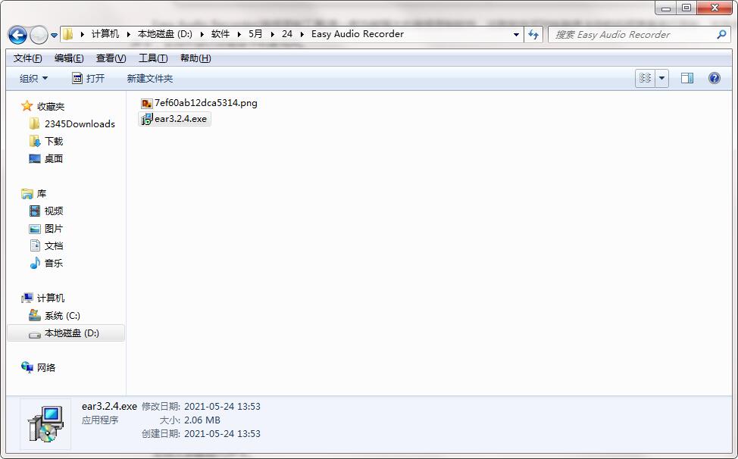Select 网络 in the navigation pane
Image resolution: width=738 pixels, height=459 pixels.
click(x=39, y=367)
